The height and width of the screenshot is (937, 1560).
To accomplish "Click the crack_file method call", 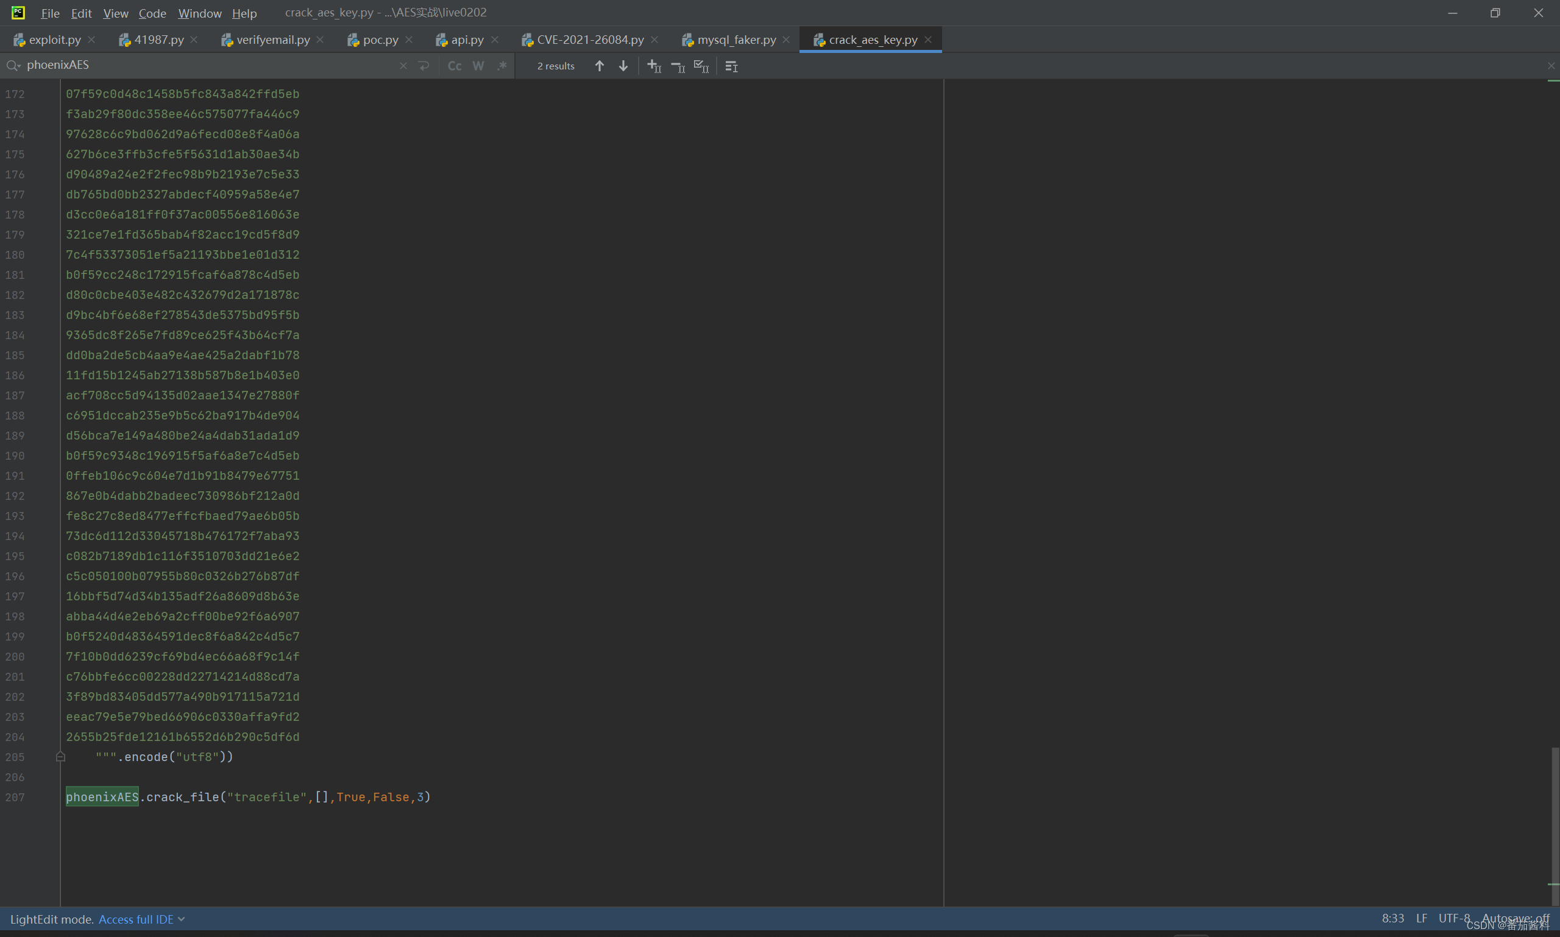I will (x=183, y=797).
